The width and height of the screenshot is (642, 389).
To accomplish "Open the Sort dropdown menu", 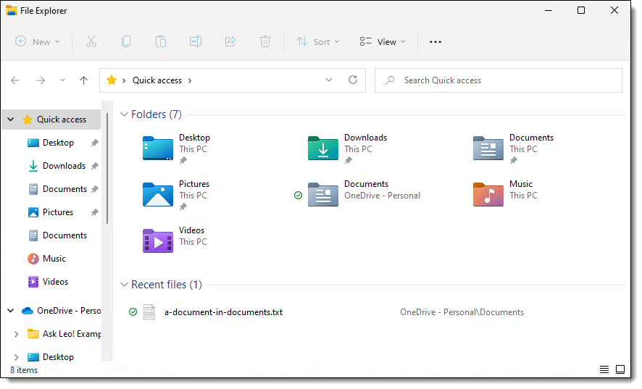I will [318, 42].
